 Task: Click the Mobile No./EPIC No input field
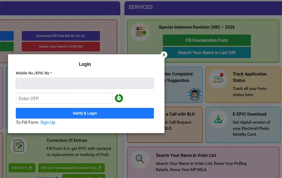pos(85,83)
